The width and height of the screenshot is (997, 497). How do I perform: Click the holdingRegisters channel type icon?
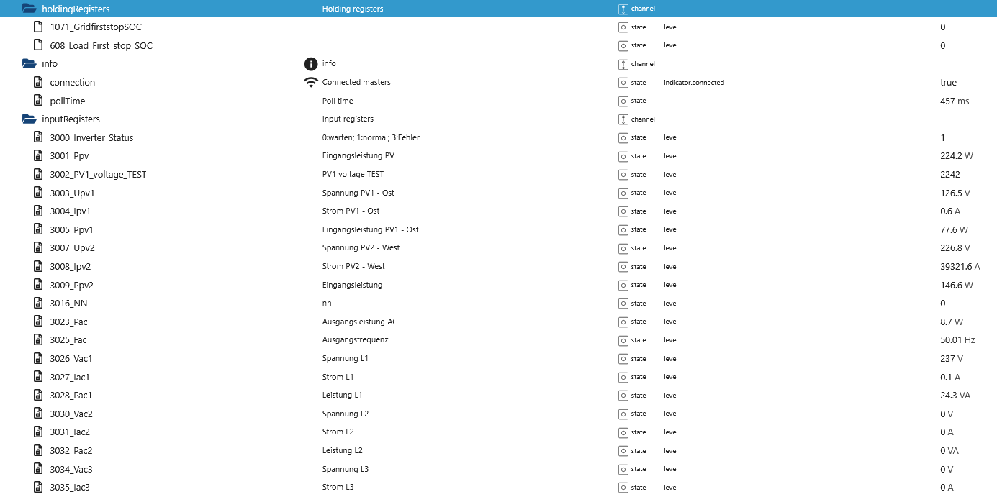click(x=623, y=9)
